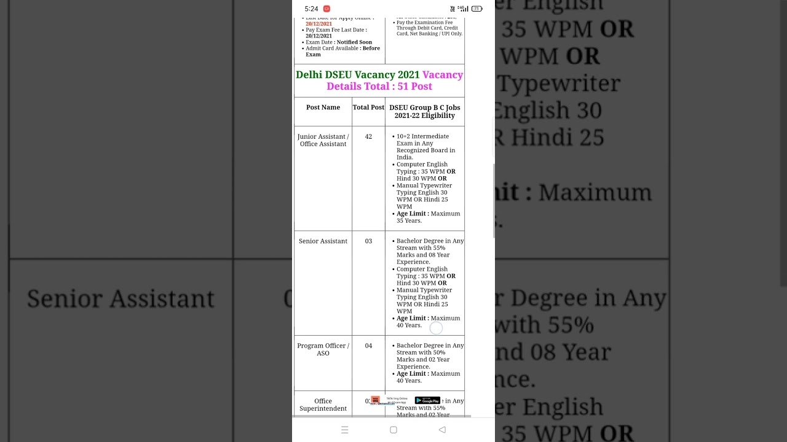Tap the Android home square button

[393, 430]
